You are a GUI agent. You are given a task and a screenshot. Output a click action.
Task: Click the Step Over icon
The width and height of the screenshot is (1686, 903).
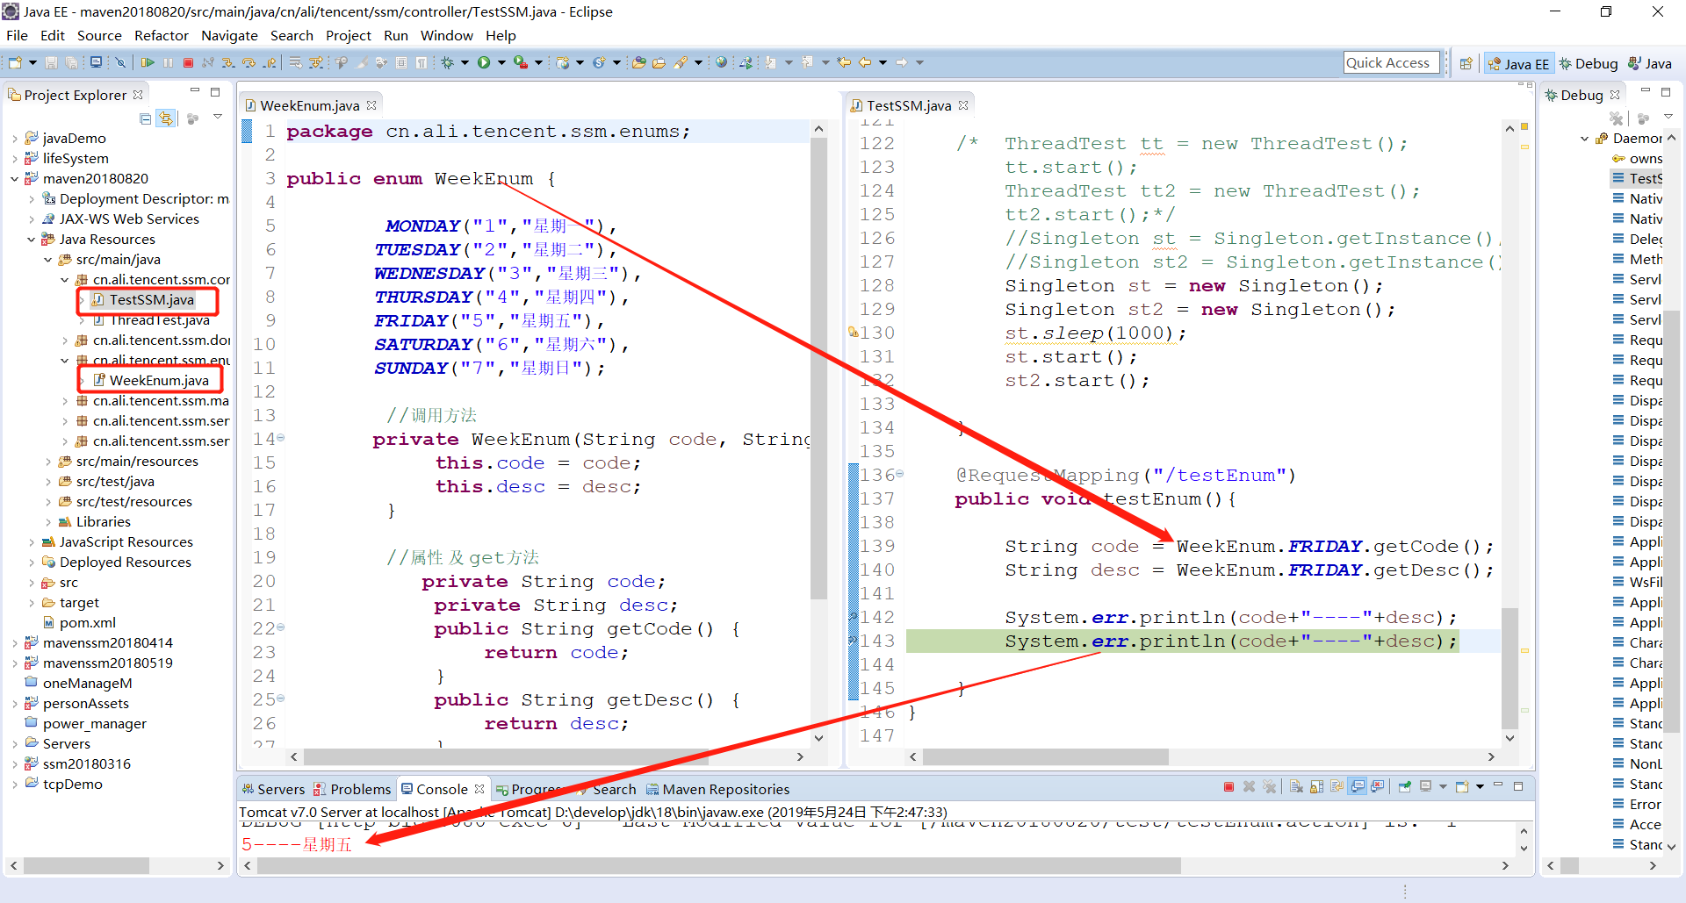[x=249, y=62]
